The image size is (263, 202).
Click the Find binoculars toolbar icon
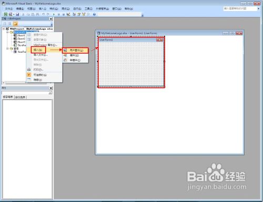[x=37, y=14]
